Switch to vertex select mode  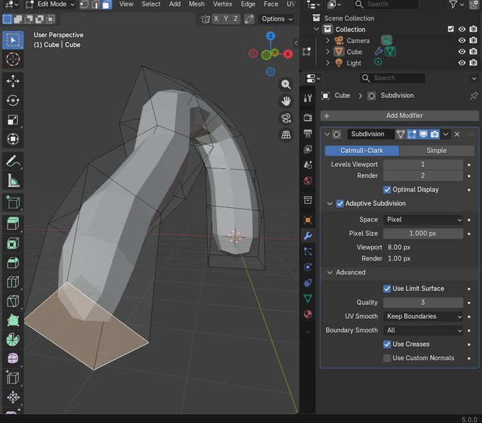coord(84,4)
